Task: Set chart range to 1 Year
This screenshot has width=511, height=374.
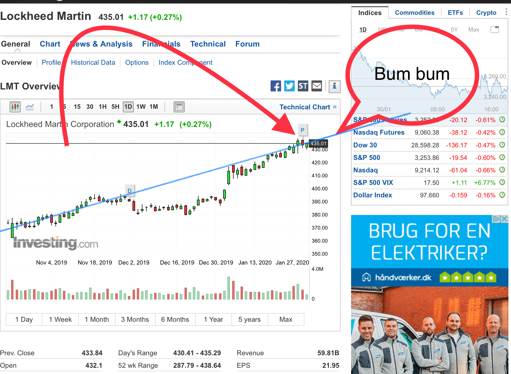Action: tap(213, 319)
